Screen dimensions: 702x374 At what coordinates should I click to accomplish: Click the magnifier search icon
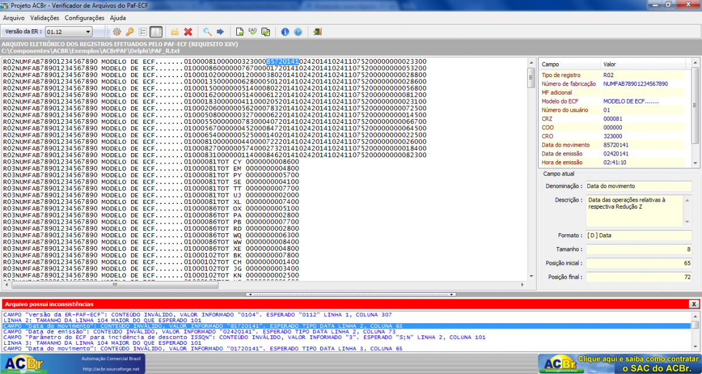point(207,32)
